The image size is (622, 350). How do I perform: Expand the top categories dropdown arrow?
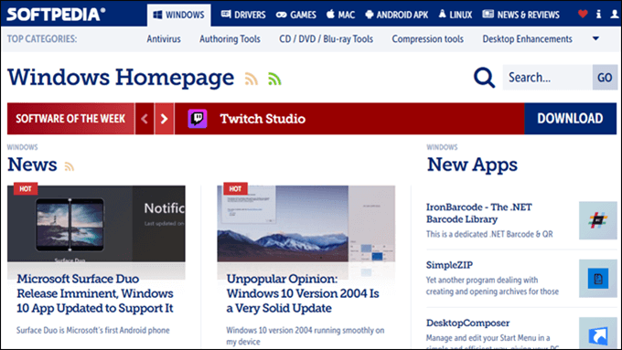[x=595, y=39]
